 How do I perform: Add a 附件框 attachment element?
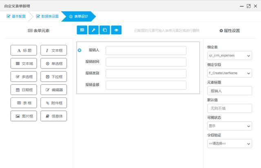coord(53,103)
